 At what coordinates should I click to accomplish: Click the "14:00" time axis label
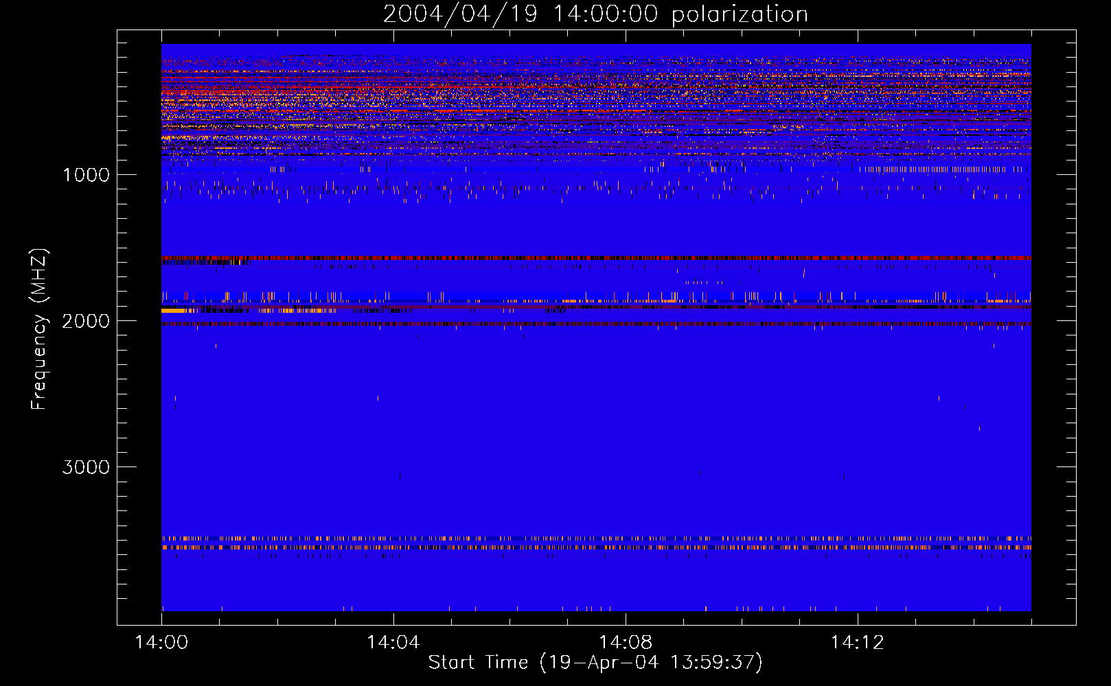coord(161,643)
